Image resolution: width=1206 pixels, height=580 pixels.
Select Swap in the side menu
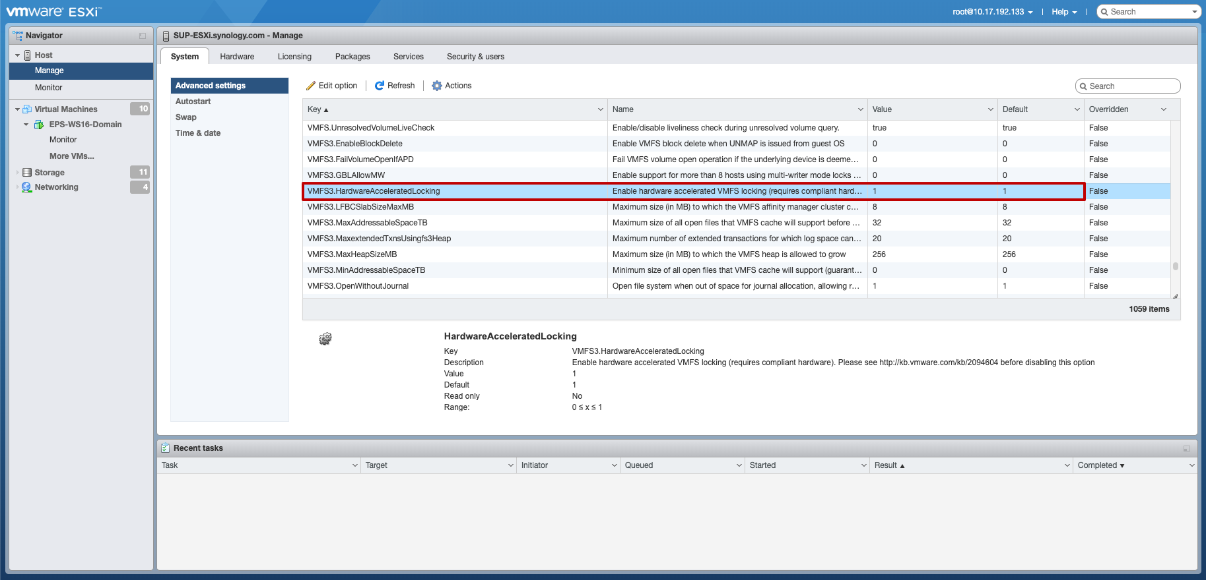[230, 117]
